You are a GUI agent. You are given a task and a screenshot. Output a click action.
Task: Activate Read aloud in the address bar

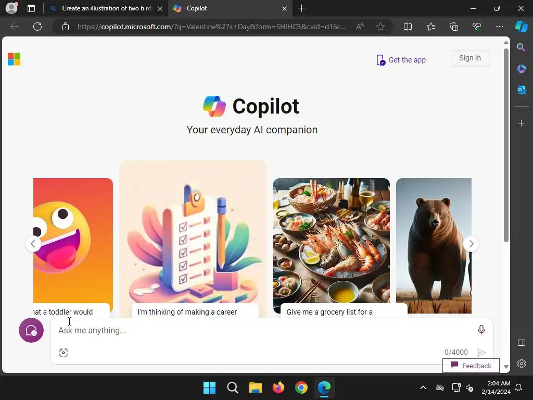(x=360, y=27)
